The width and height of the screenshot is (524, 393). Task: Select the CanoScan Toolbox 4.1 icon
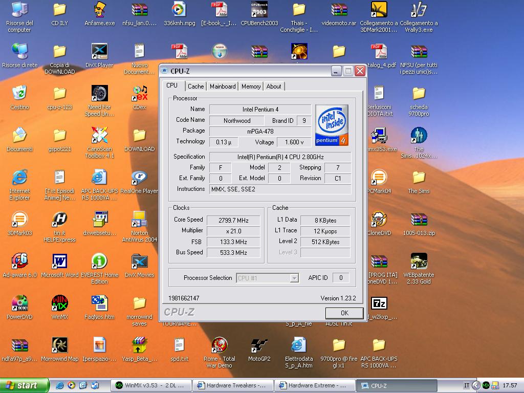point(100,143)
